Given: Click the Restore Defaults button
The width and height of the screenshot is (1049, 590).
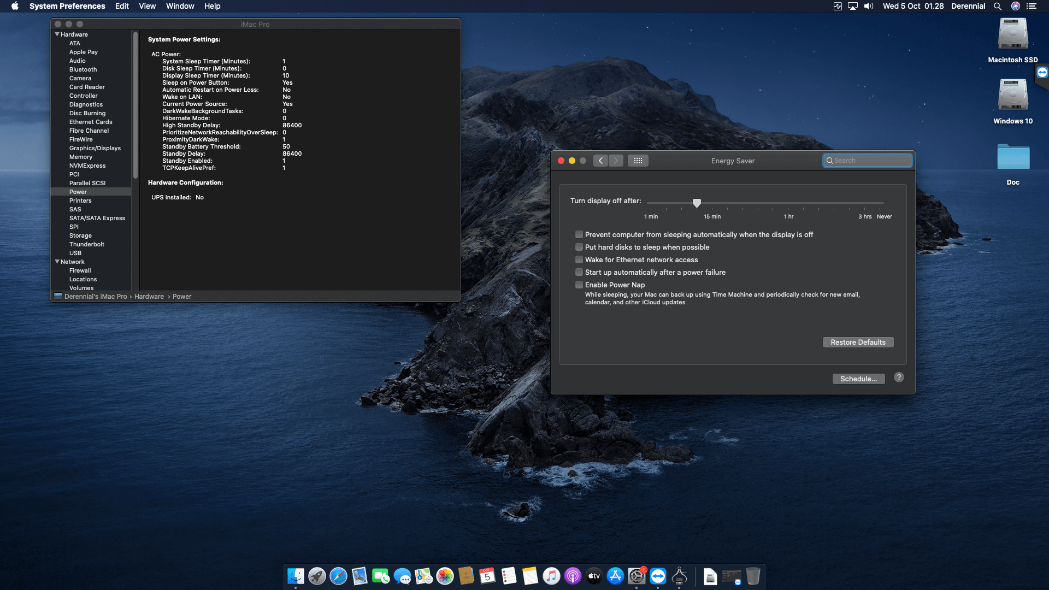Looking at the screenshot, I should click(858, 342).
